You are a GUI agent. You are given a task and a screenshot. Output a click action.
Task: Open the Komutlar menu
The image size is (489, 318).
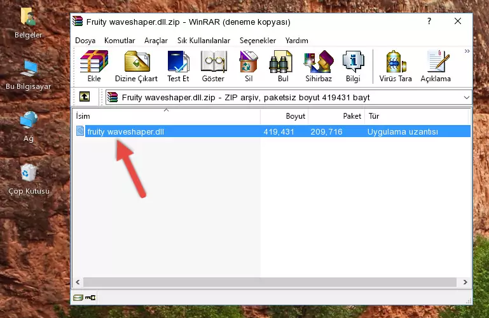tap(120, 41)
